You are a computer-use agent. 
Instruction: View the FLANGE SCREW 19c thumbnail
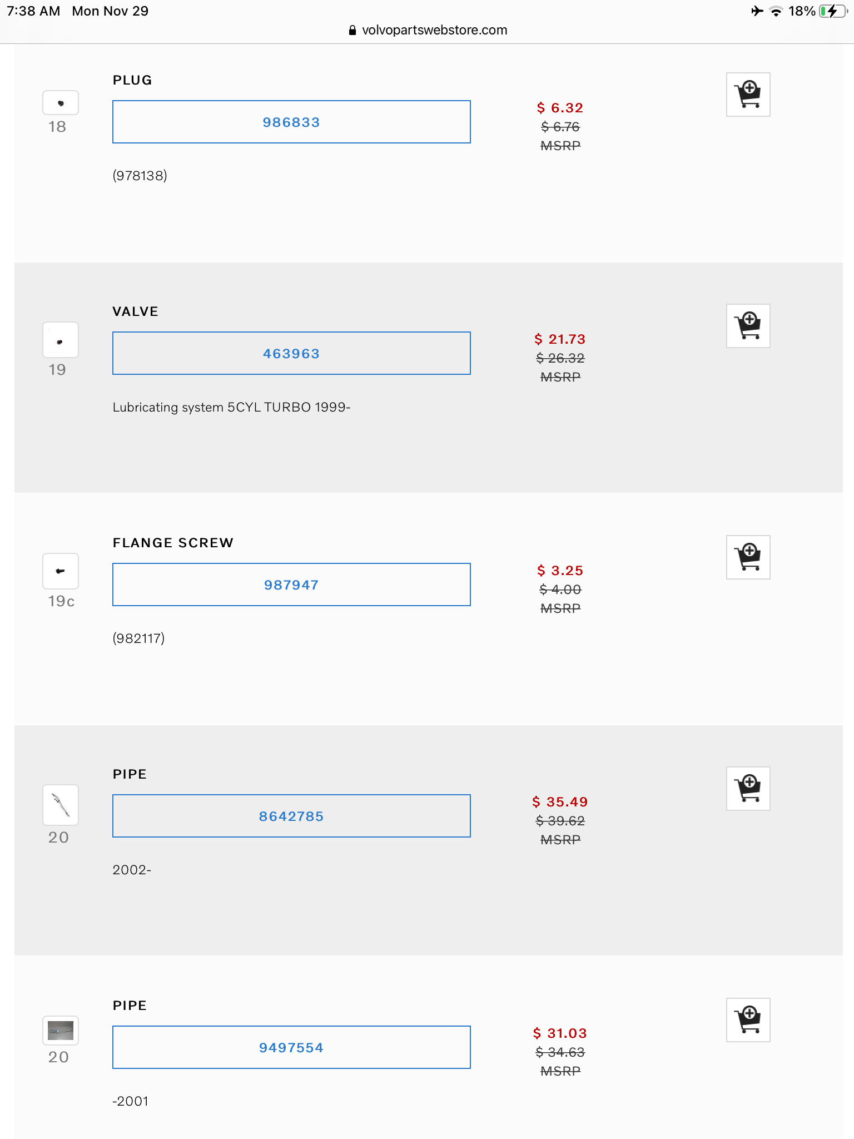click(61, 571)
